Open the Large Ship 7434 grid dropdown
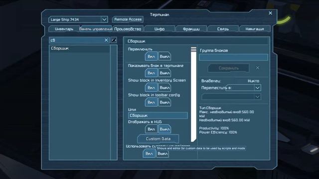This screenshot has width=319, height=179. pos(78,19)
